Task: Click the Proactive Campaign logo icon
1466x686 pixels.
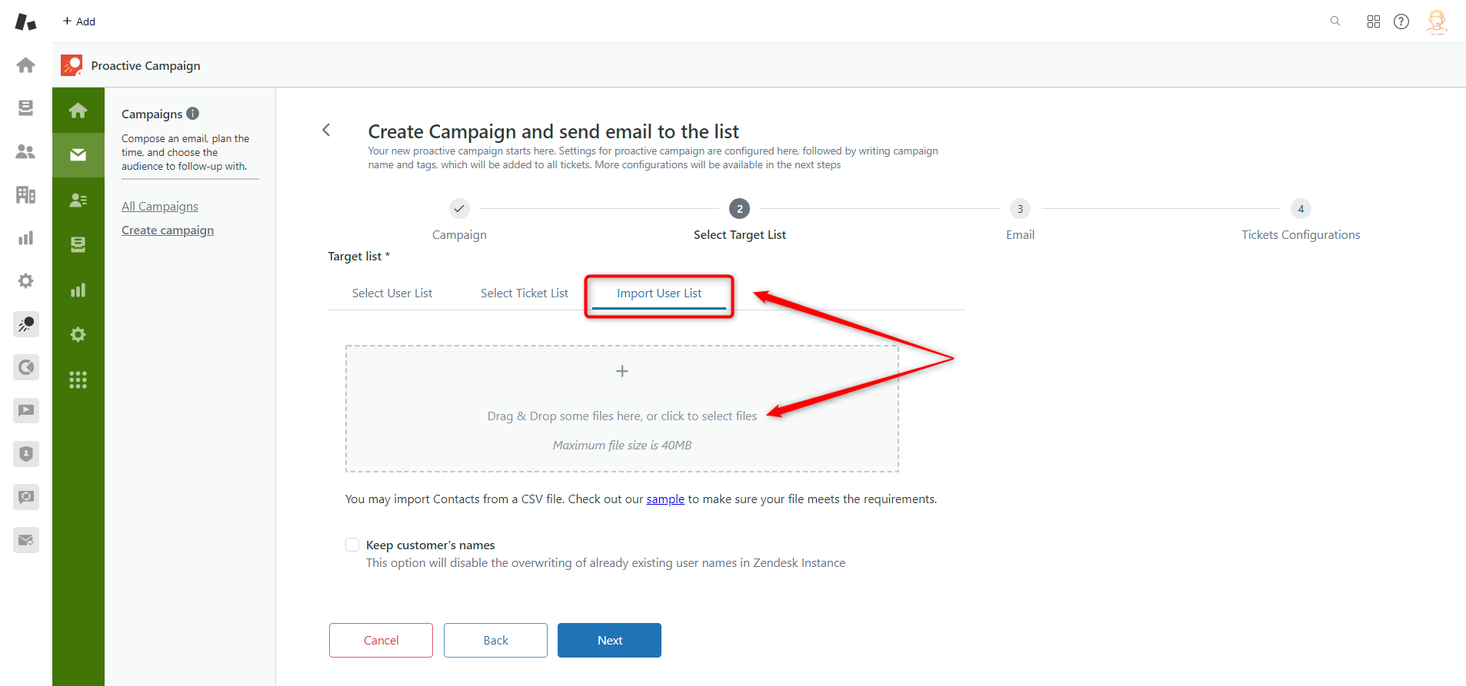Action: point(72,65)
